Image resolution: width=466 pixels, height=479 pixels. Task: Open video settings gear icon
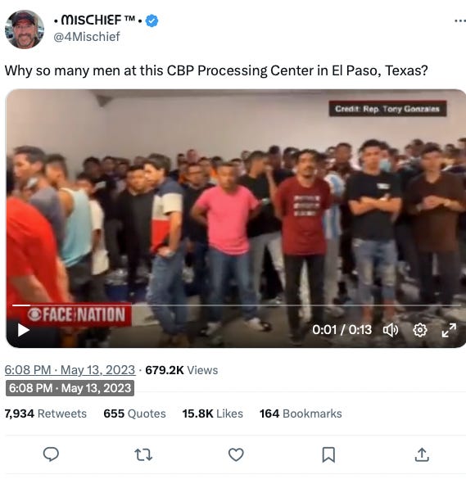coord(420,330)
